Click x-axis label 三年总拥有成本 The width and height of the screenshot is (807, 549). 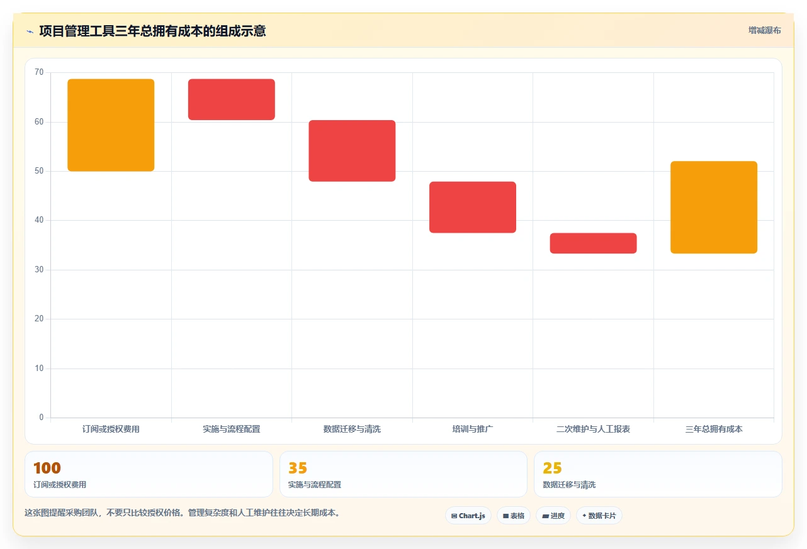point(714,429)
